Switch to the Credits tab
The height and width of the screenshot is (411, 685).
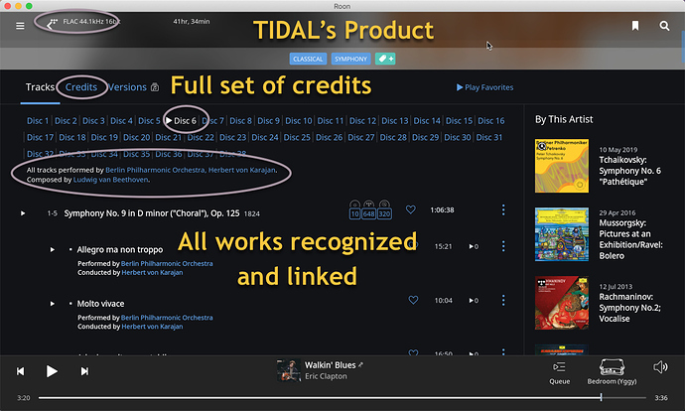[81, 87]
